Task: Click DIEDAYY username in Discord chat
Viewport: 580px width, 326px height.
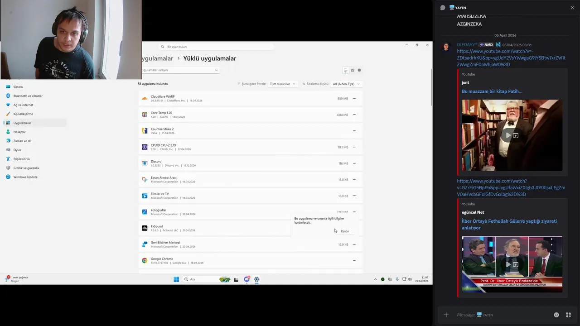Action: tap(466, 45)
